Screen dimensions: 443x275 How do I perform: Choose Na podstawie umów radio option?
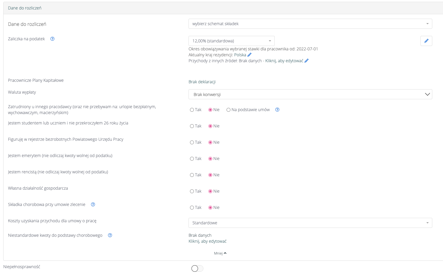229,110
